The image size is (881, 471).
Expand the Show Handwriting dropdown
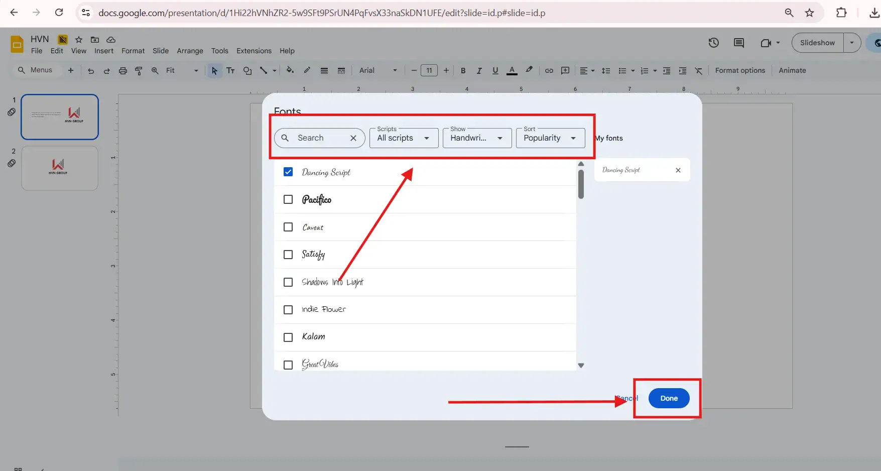click(476, 138)
